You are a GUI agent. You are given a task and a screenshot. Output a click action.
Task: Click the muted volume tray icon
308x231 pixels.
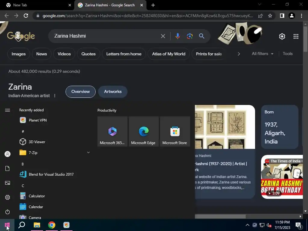tap(269, 225)
